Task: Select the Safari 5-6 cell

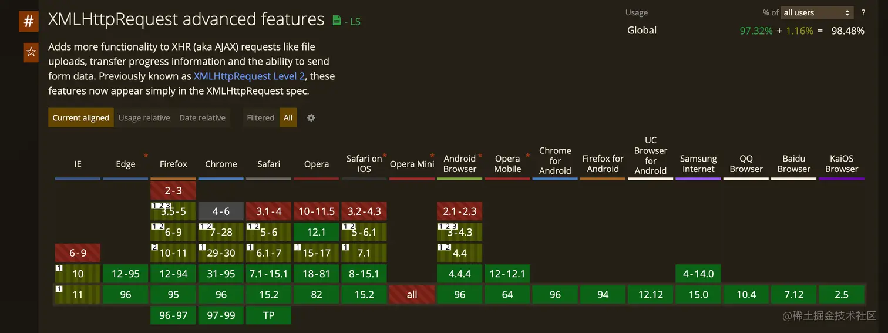Action: click(x=269, y=232)
